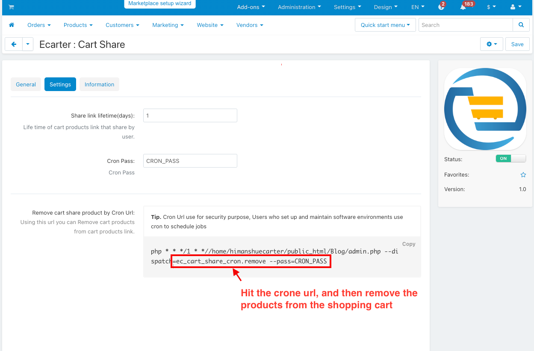Click the search magnifier icon
The height and width of the screenshot is (351, 534).
[521, 25]
